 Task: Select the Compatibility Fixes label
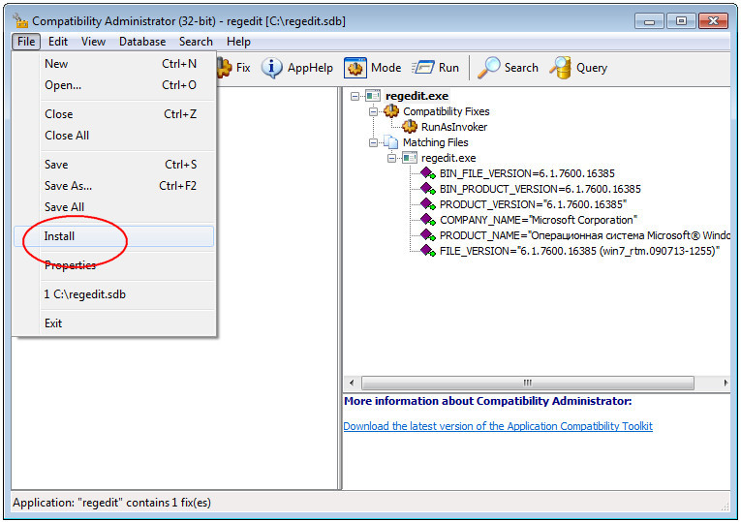447,111
